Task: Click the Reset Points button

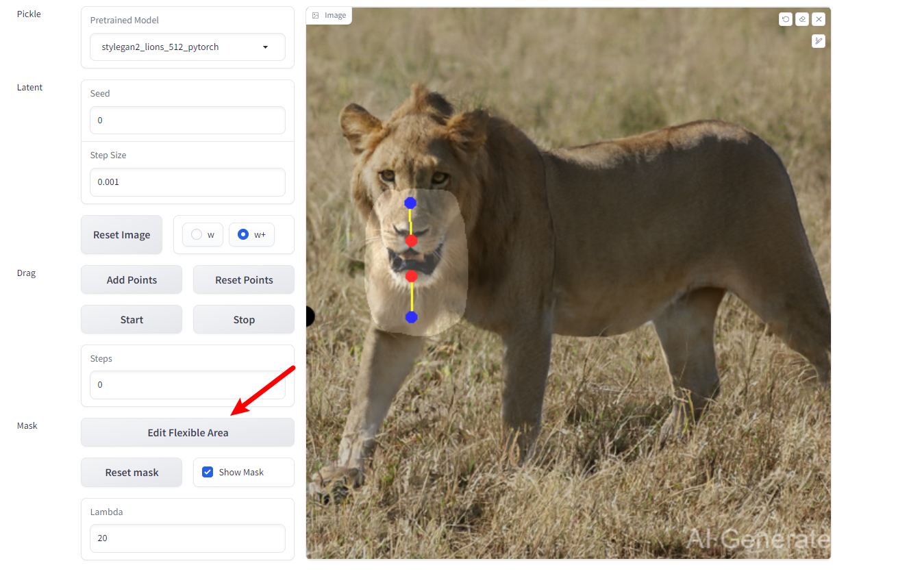Action: [244, 279]
